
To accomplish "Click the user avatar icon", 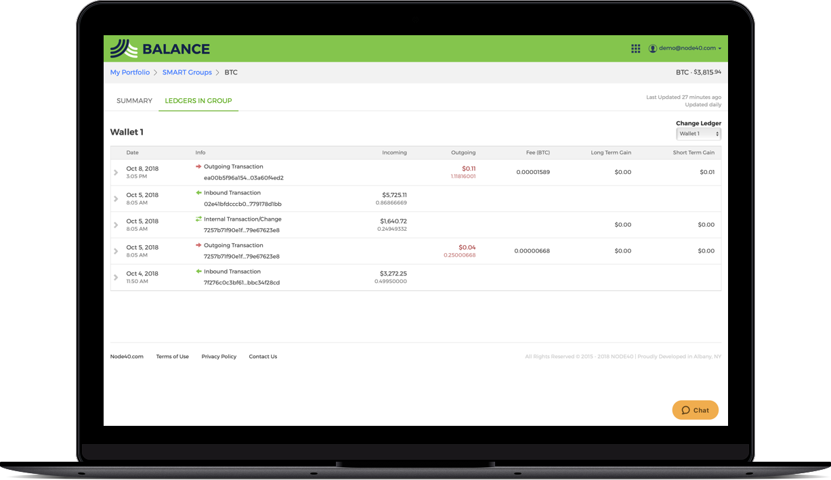I will point(653,49).
